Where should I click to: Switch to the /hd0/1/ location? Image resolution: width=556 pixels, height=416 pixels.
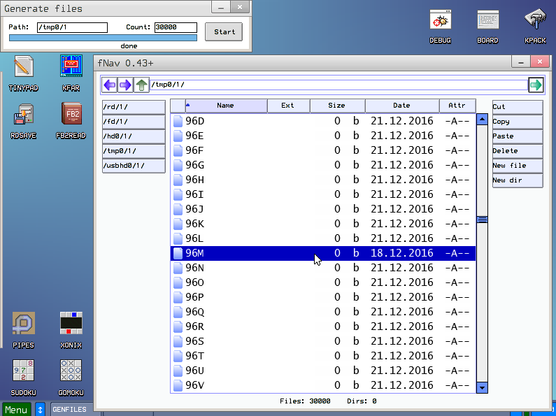[x=133, y=136]
